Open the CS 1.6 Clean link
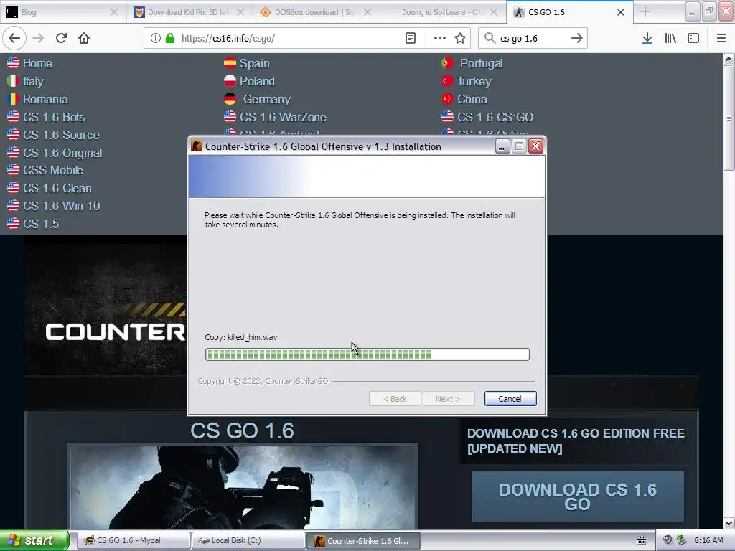The height and width of the screenshot is (551, 735). click(x=57, y=188)
